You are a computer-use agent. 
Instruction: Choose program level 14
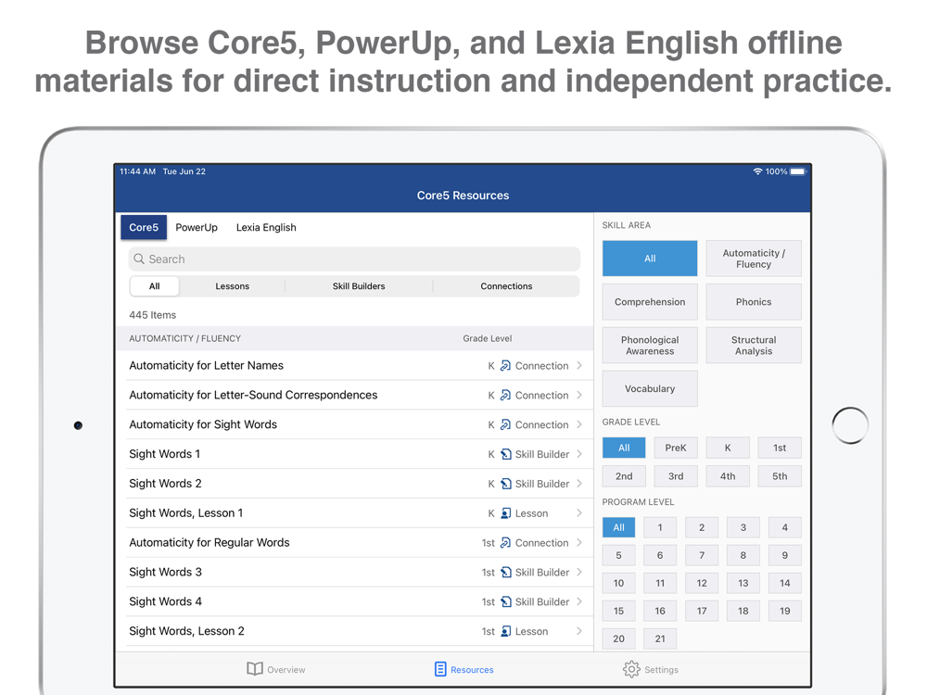click(784, 583)
